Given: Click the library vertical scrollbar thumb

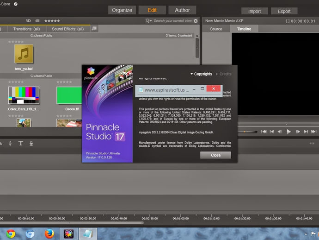Looking at the screenshot, I should pos(197,48).
